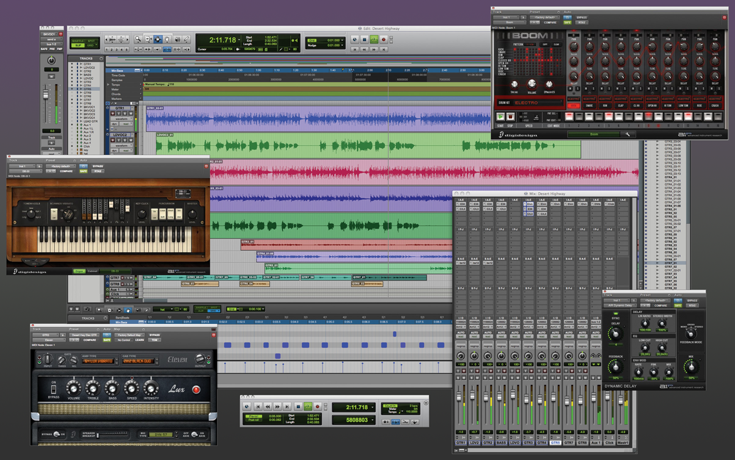735x460 pixels.
Task: Flip the Eleven amp Bypass switch
Action: (x=54, y=389)
